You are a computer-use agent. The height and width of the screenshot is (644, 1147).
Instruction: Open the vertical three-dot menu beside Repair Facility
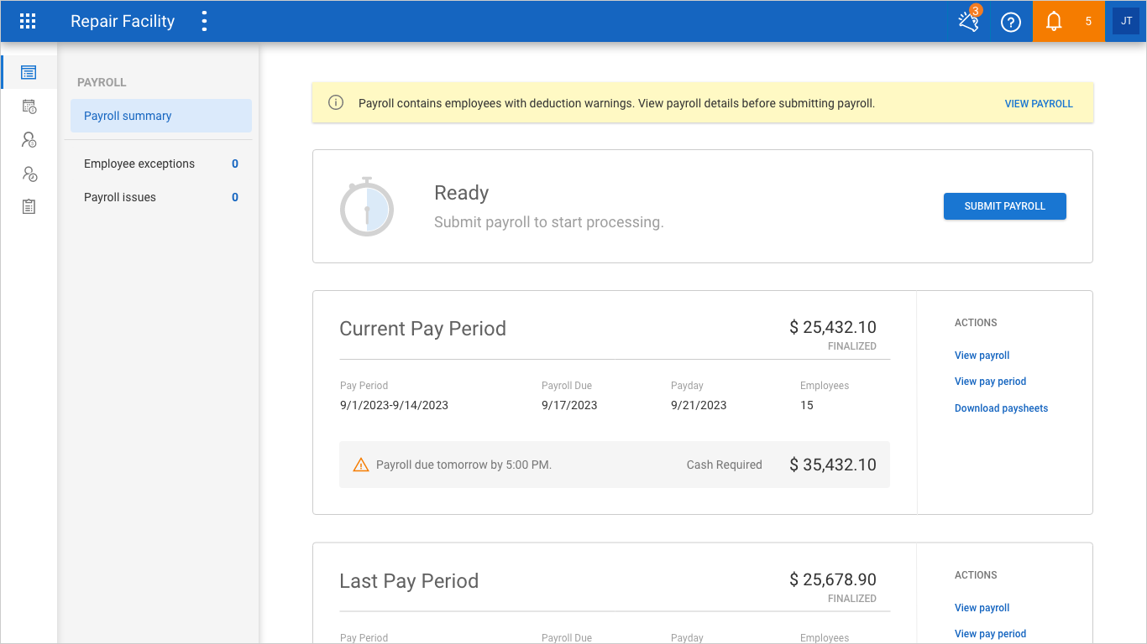click(x=204, y=22)
